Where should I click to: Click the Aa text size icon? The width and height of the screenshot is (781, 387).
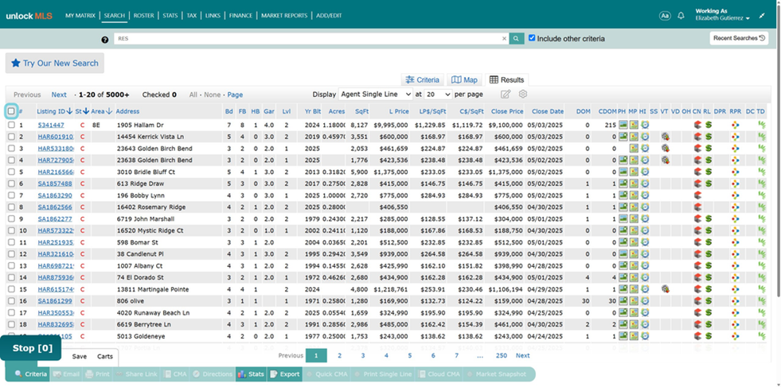665,16
